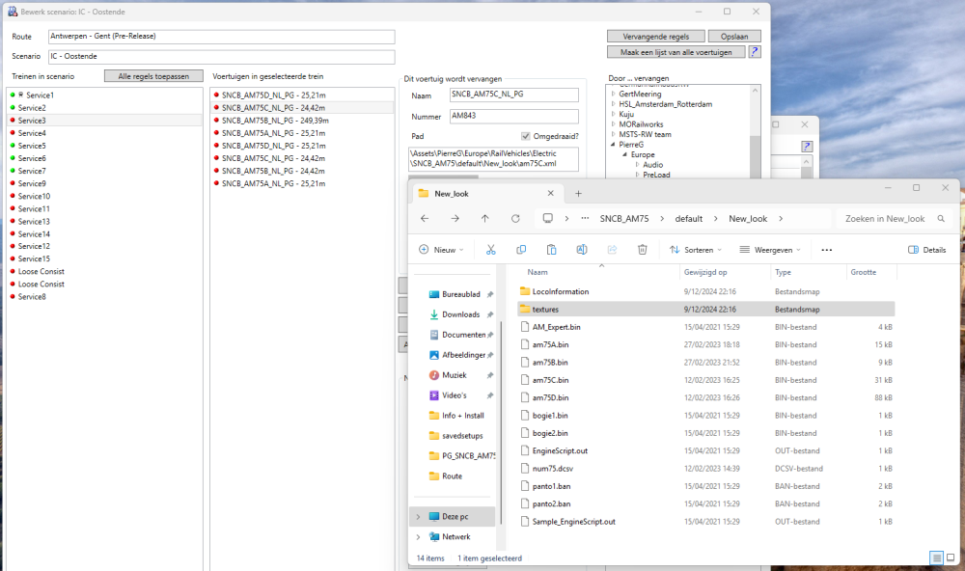Viewport: 965px width, 571px height.
Task: Open a new Explorer tab with plus
Action: pyautogui.click(x=578, y=194)
